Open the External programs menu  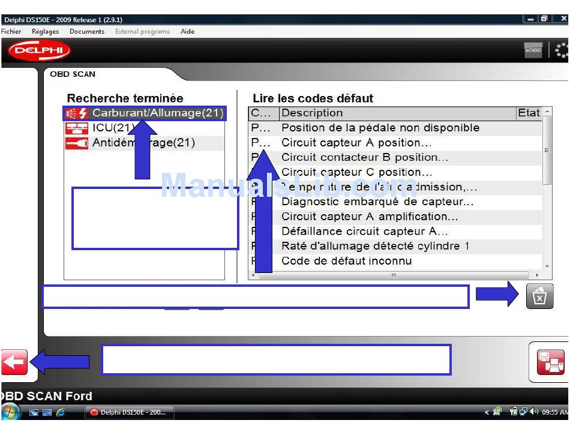coord(143,31)
